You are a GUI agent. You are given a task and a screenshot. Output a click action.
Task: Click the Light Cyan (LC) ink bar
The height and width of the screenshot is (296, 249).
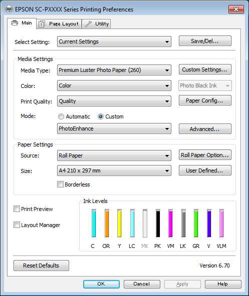pyautogui.click(x=132, y=223)
